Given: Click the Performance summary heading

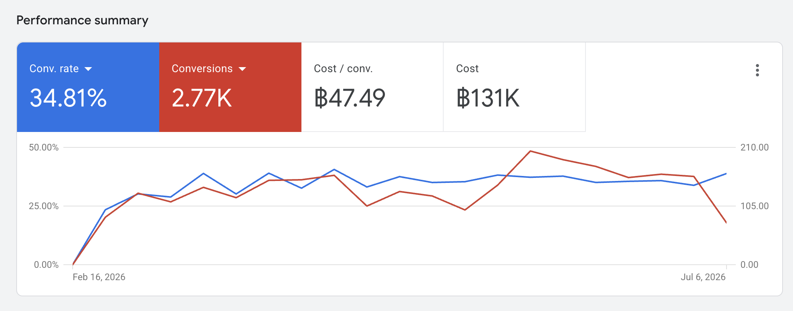Looking at the screenshot, I should pyautogui.click(x=82, y=20).
